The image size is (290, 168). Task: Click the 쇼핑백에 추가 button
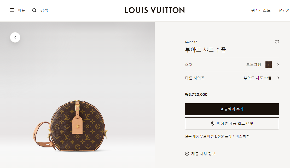(232, 109)
